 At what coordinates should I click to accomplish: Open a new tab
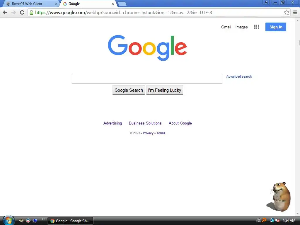click(x=122, y=4)
